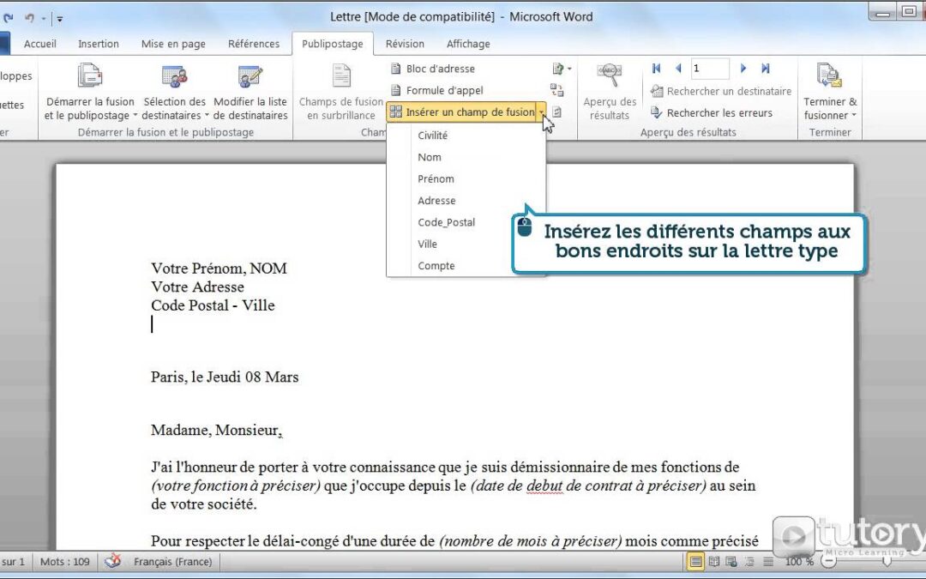The height and width of the screenshot is (579, 926).
Task: Click the line 'Votre Prénom, NOM'
Action: (219, 268)
